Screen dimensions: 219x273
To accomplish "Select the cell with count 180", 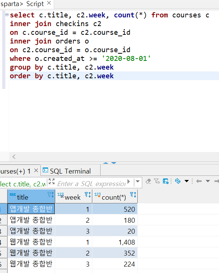I will tap(115, 220).
